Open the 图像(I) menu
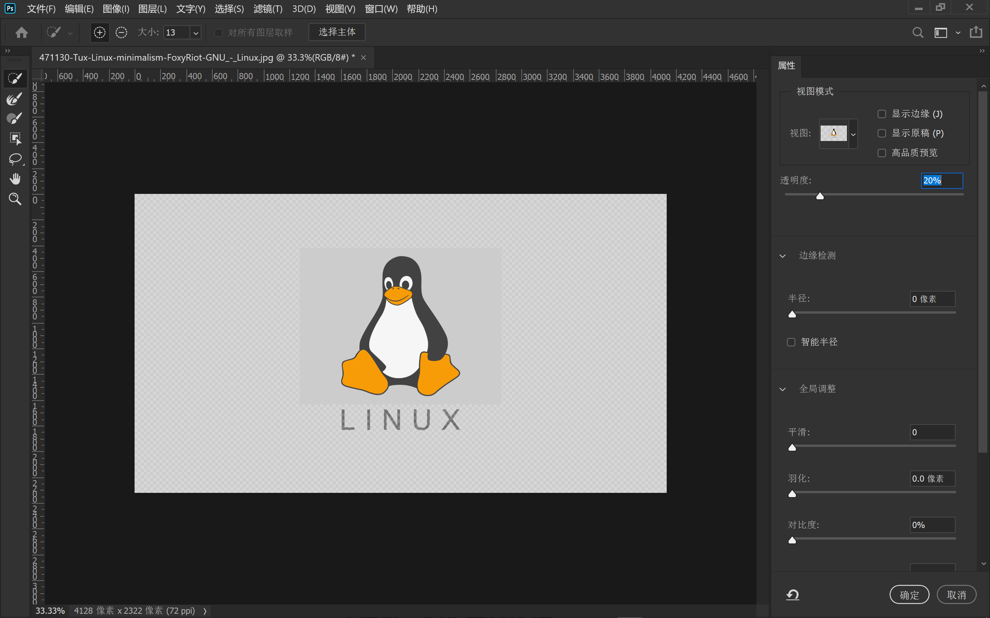 point(116,8)
